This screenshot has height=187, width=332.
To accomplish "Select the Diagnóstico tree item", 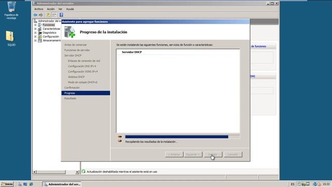I will pos(50,33).
